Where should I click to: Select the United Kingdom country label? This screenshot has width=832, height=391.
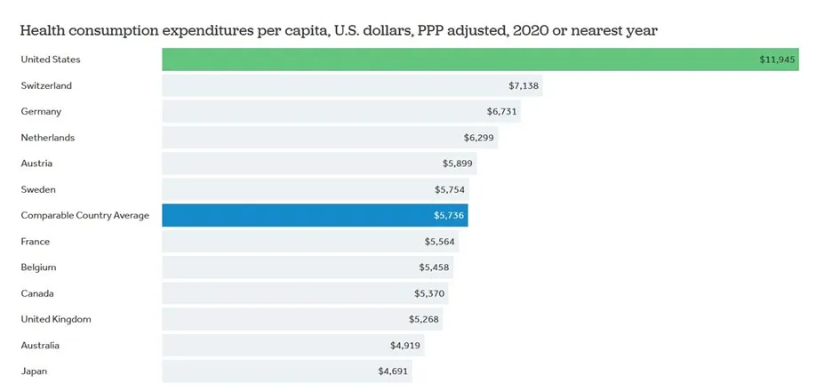(x=56, y=319)
